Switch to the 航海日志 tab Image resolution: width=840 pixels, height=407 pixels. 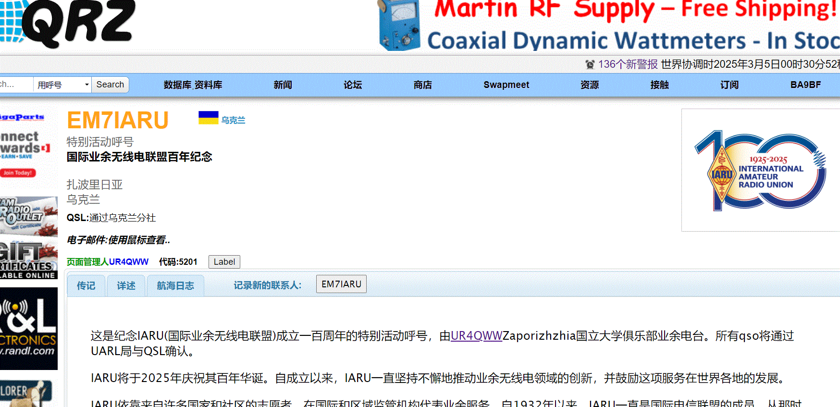click(x=175, y=285)
